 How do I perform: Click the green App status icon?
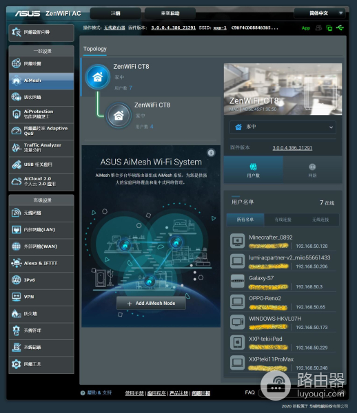coord(306,28)
